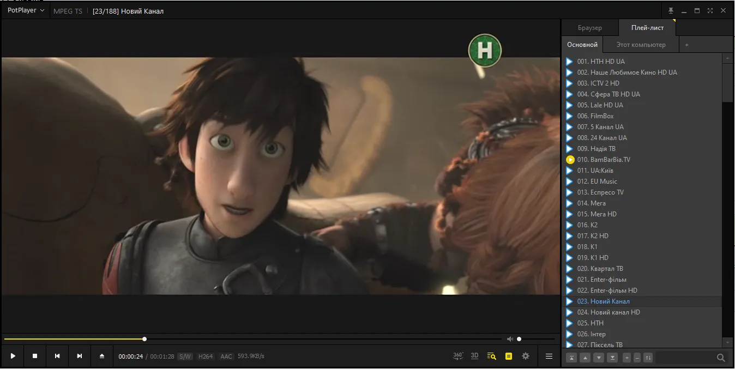Select channel 008. 24 Канал UA
Image resolution: width=735 pixels, height=369 pixels.
point(642,138)
